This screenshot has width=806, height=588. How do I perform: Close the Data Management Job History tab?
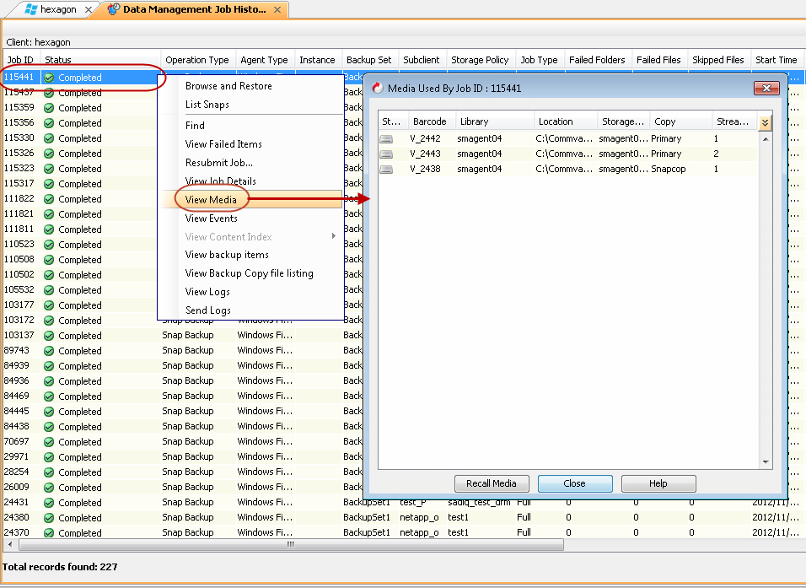(278, 10)
